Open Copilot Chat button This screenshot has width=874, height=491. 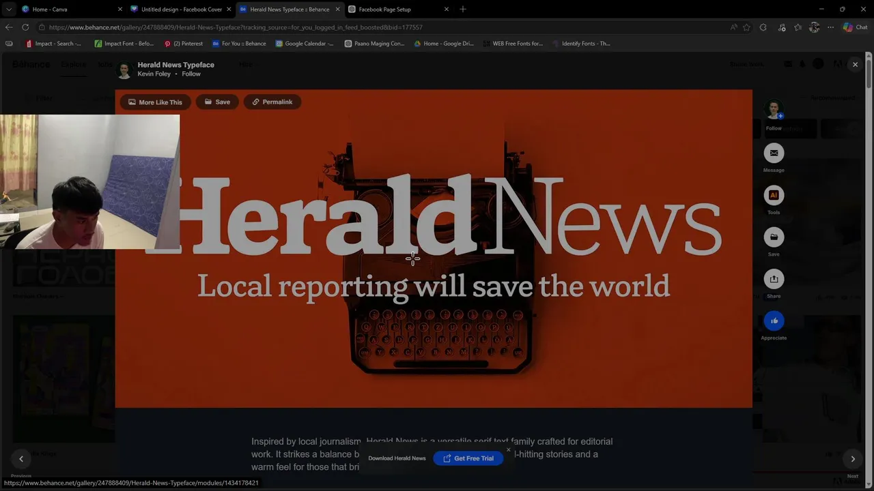(854, 27)
